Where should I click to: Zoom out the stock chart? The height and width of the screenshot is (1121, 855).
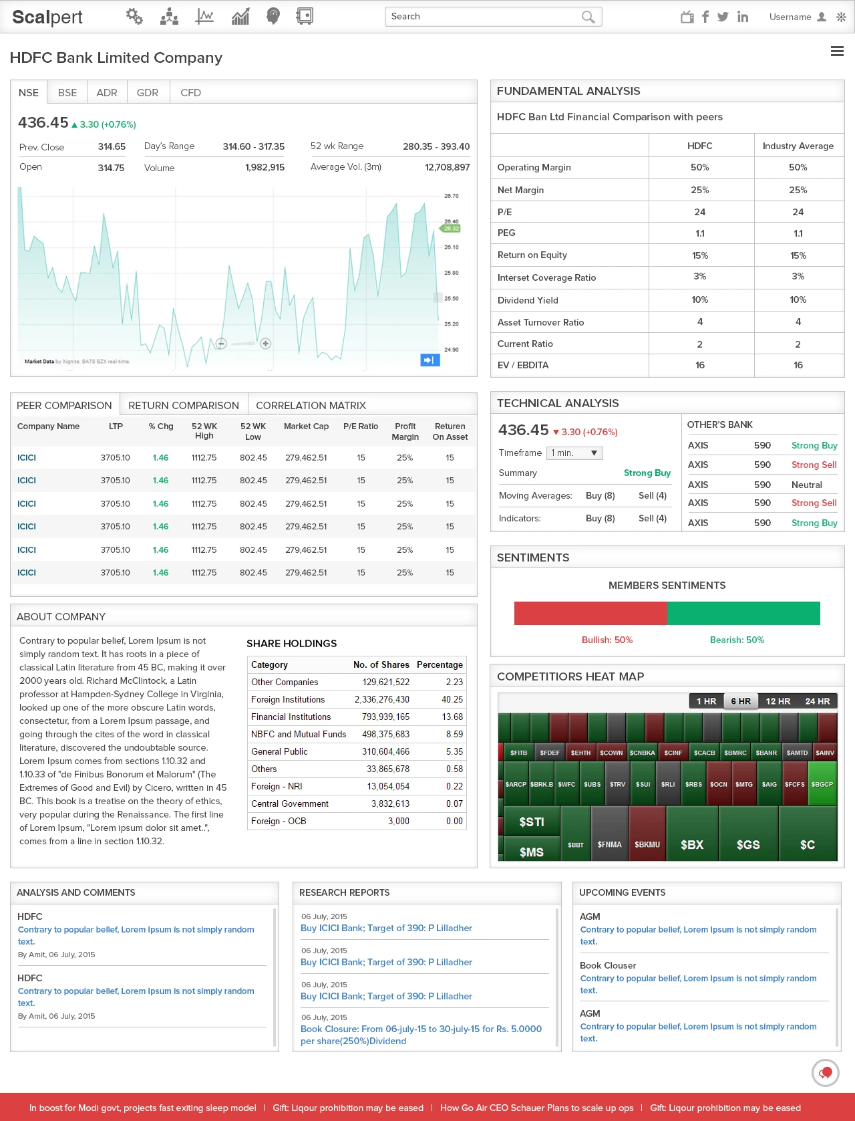tap(221, 344)
